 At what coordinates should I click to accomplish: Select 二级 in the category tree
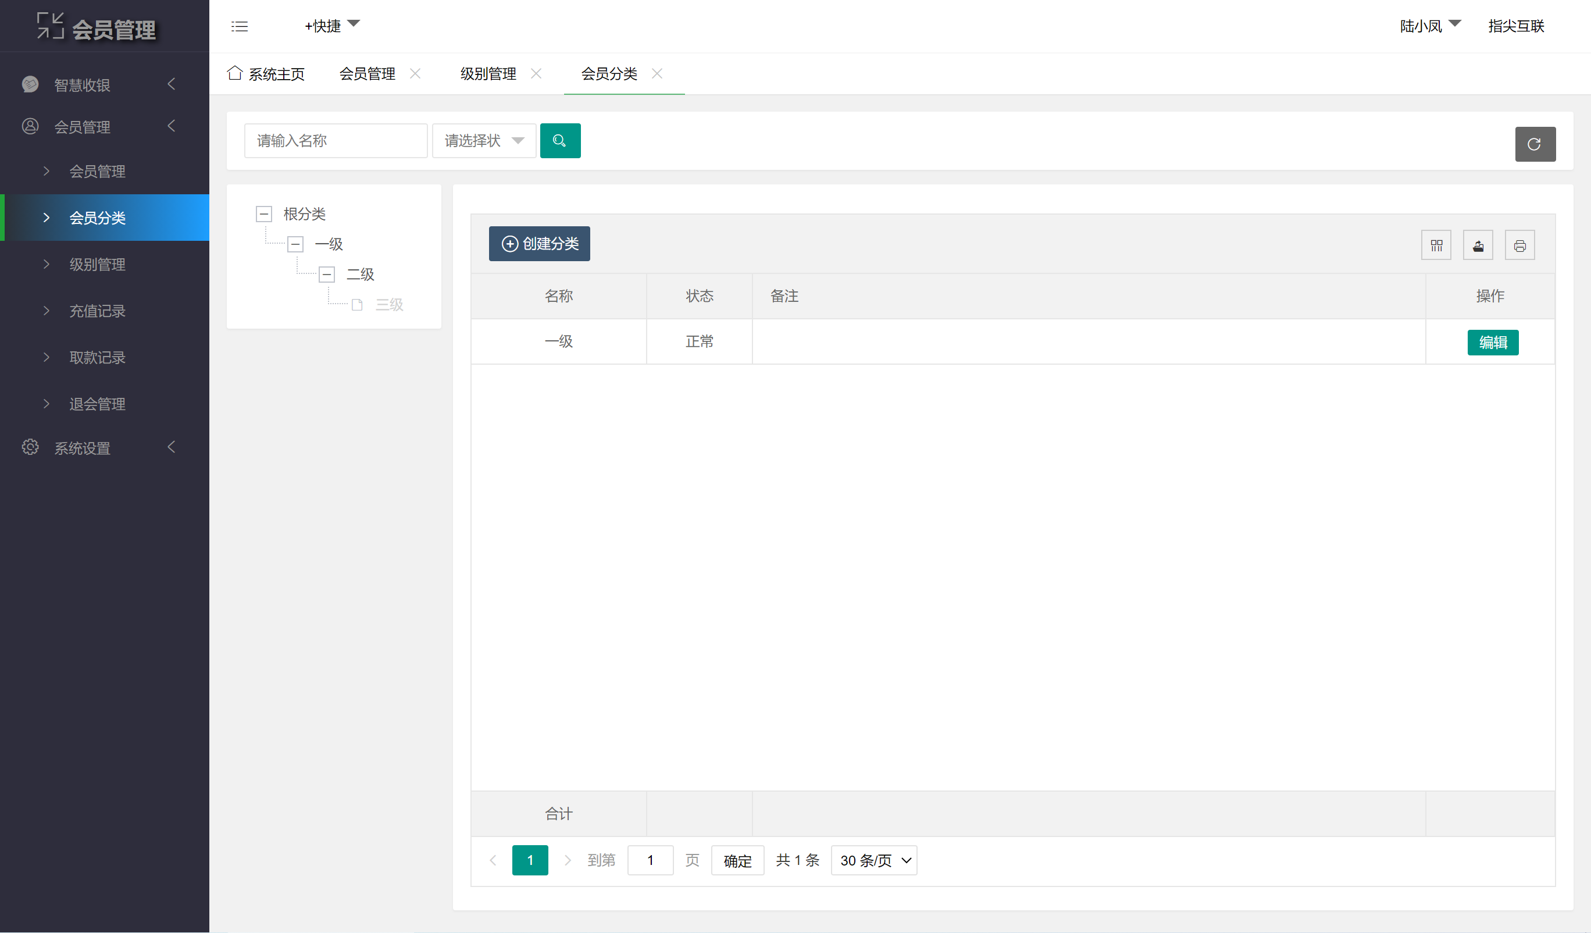point(360,275)
